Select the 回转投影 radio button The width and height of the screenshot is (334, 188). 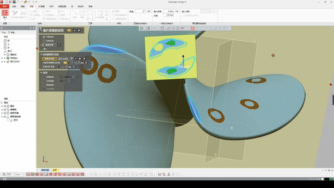point(44,41)
